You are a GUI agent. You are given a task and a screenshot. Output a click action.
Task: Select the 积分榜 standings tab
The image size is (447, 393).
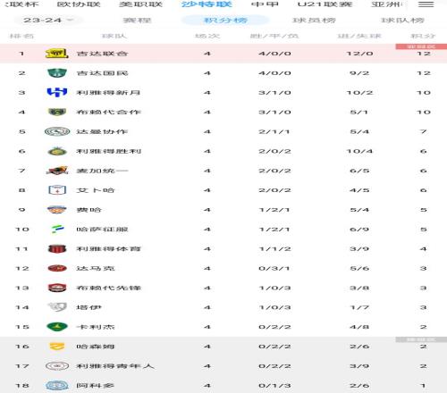tap(225, 21)
